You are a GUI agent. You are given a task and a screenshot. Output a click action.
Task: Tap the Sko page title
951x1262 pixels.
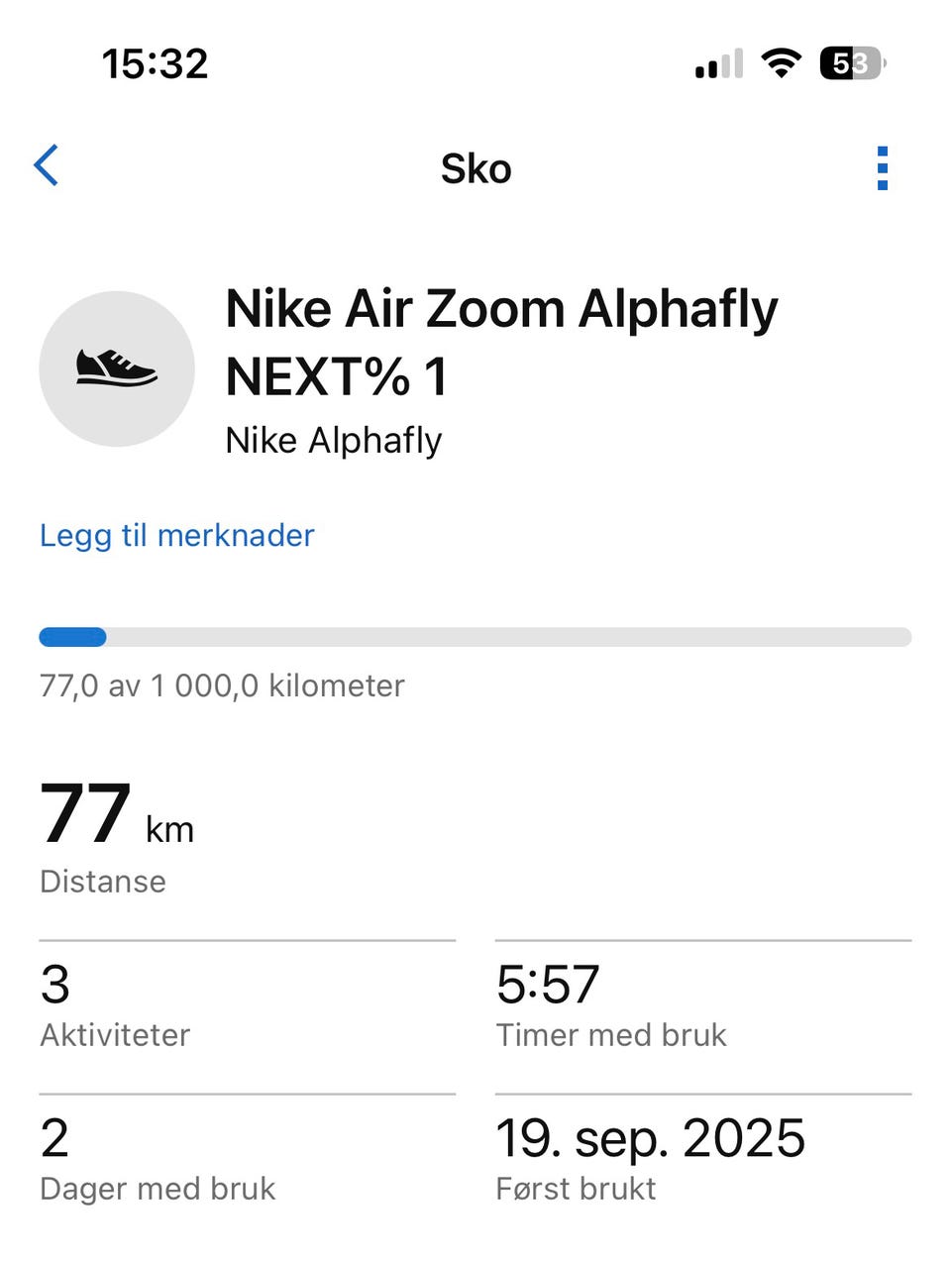point(476,169)
